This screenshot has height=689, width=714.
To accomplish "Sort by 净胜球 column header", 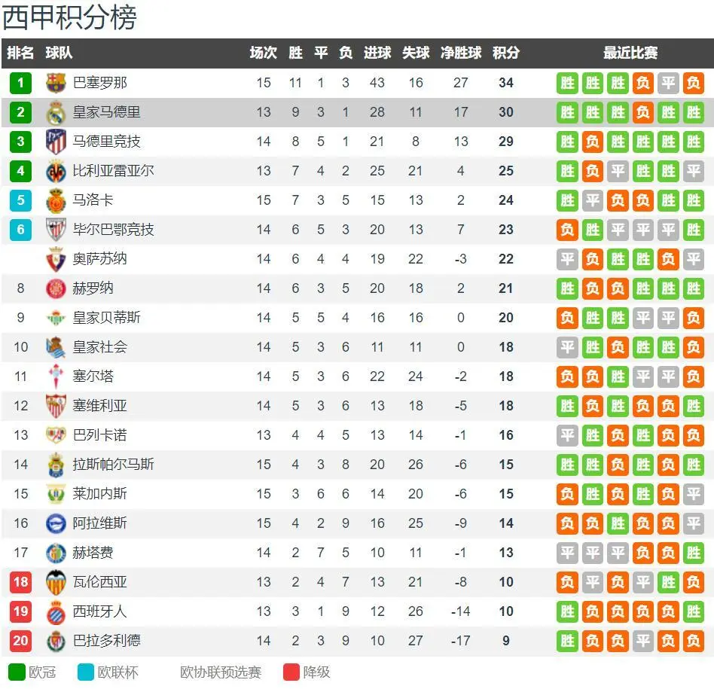I will (x=461, y=53).
